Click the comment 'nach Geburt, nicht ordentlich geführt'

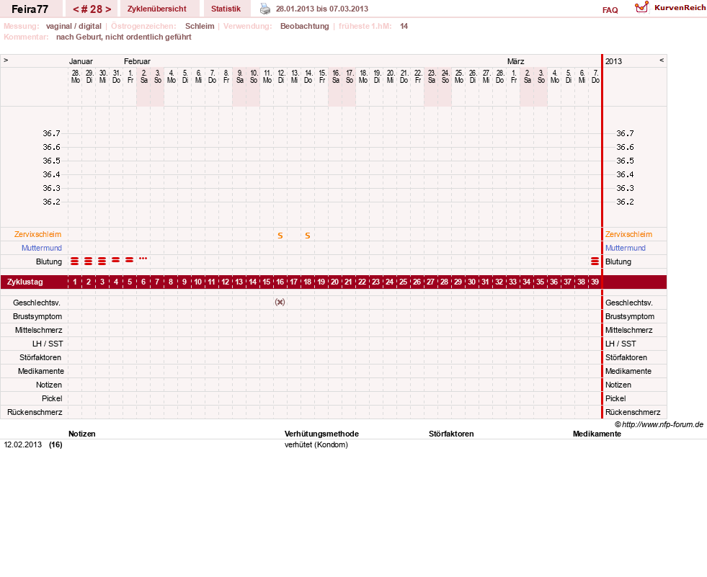pos(123,37)
